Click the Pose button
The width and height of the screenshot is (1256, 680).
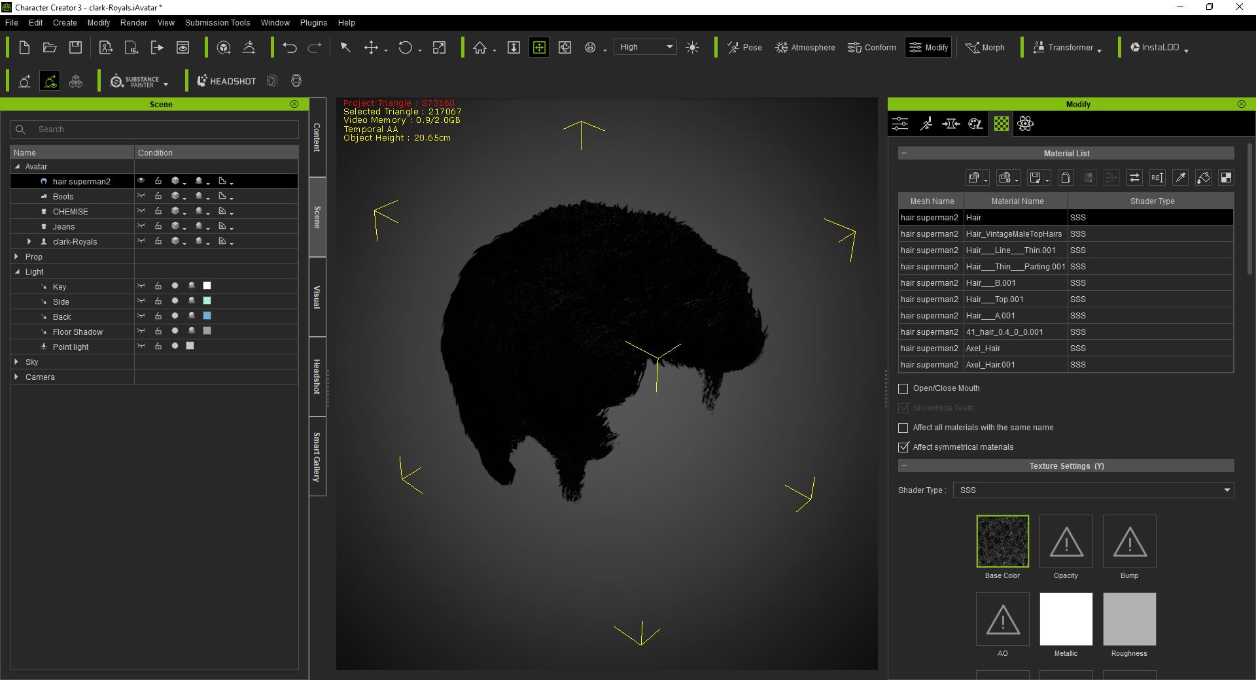pyautogui.click(x=744, y=47)
